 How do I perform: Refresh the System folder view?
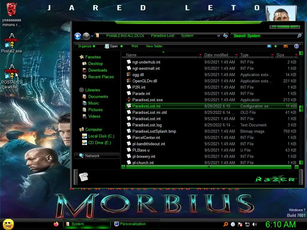tap(225, 36)
